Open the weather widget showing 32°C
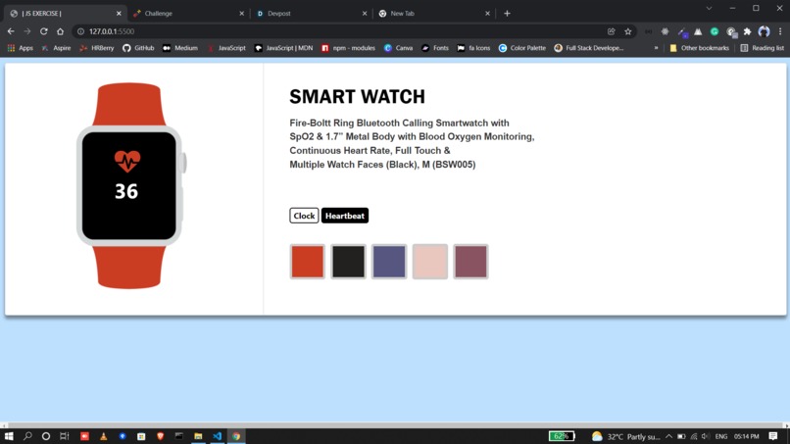The height and width of the screenshot is (444, 790). point(625,436)
